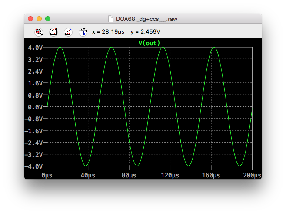
Task: Close the waveform window with red button
Action: point(30,19)
